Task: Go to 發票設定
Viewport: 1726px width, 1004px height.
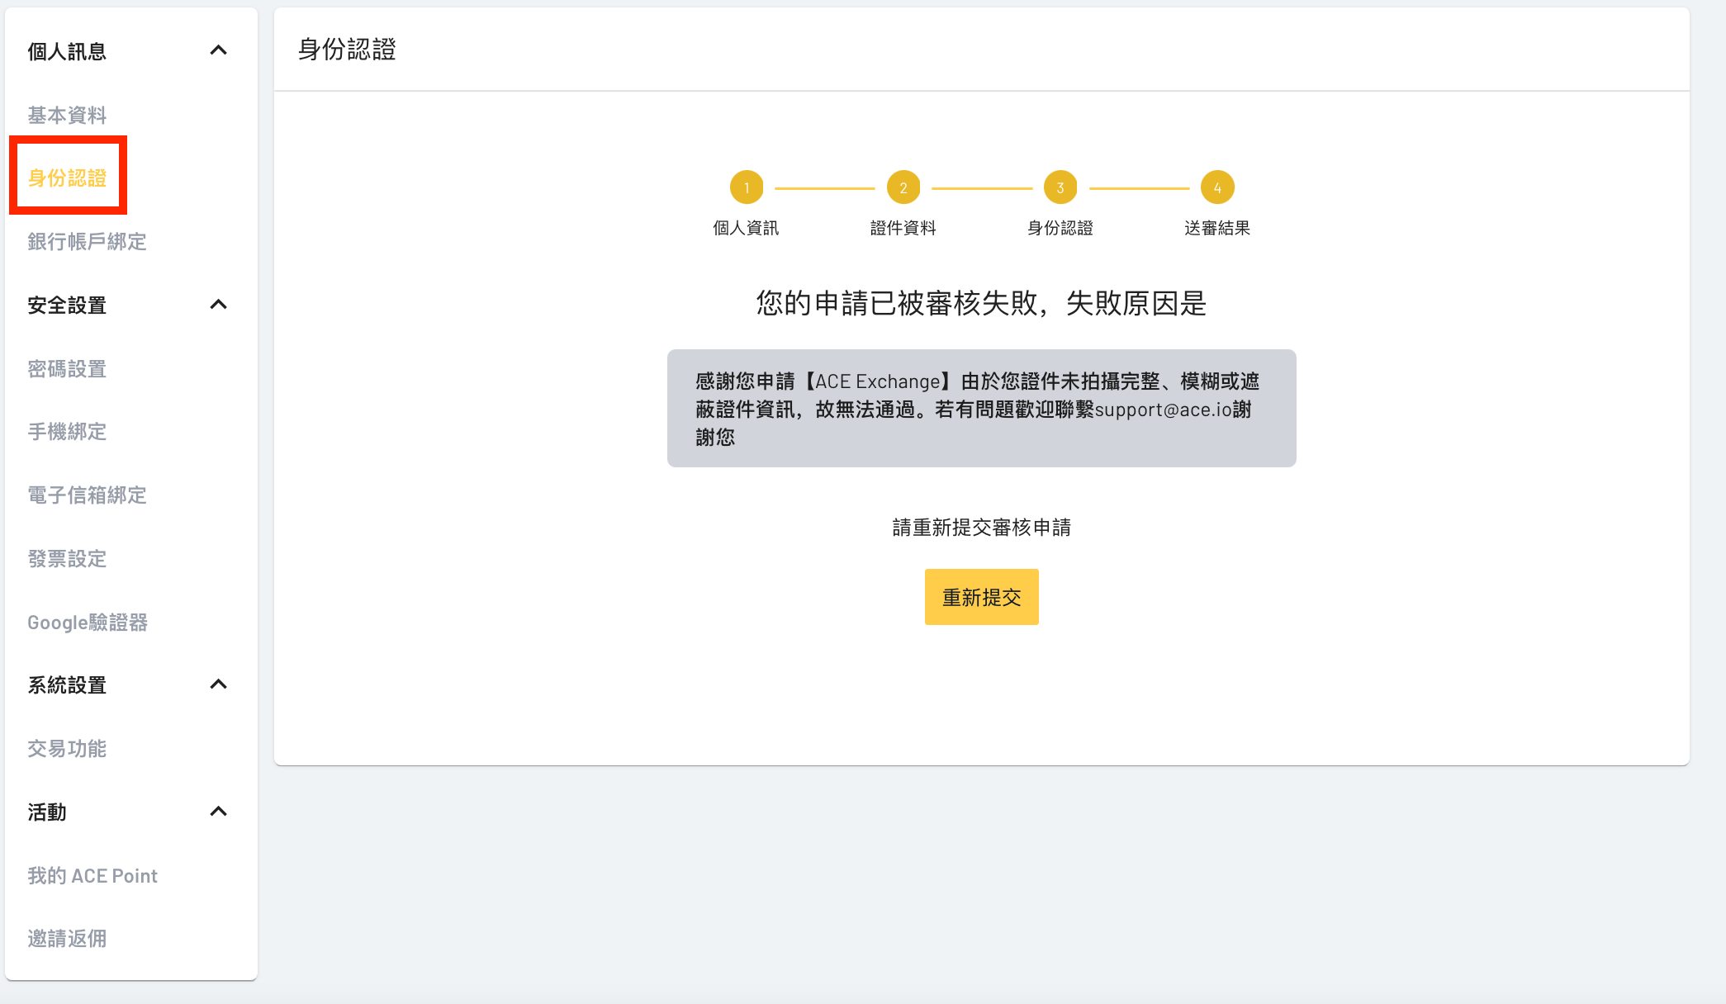Action: 67,558
